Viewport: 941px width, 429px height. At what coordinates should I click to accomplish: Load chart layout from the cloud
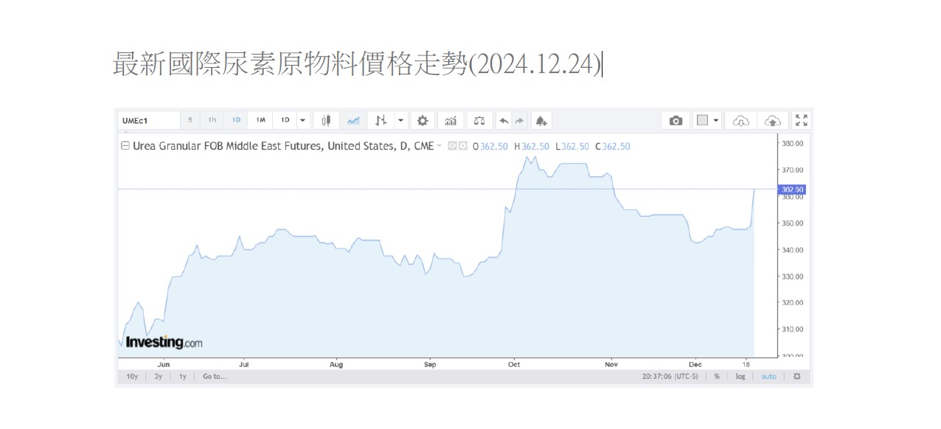[743, 120]
